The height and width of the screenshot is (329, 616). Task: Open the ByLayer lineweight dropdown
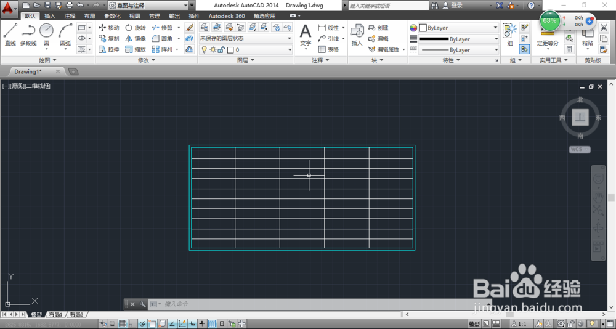[459, 39]
